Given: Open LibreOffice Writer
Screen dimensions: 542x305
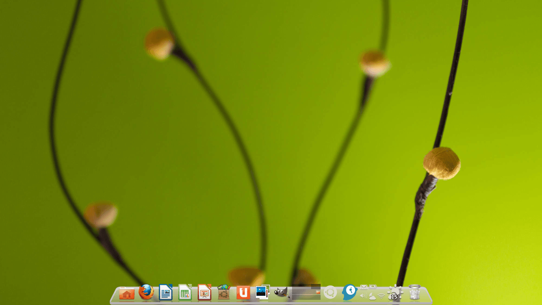Looking at the screenshot, I should click(x=165, y=292).
